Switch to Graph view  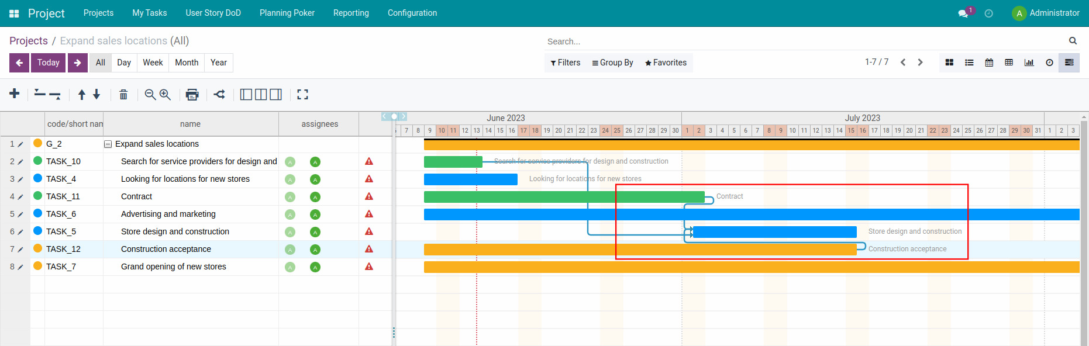pyautogui.click(x=1029, y=63)
